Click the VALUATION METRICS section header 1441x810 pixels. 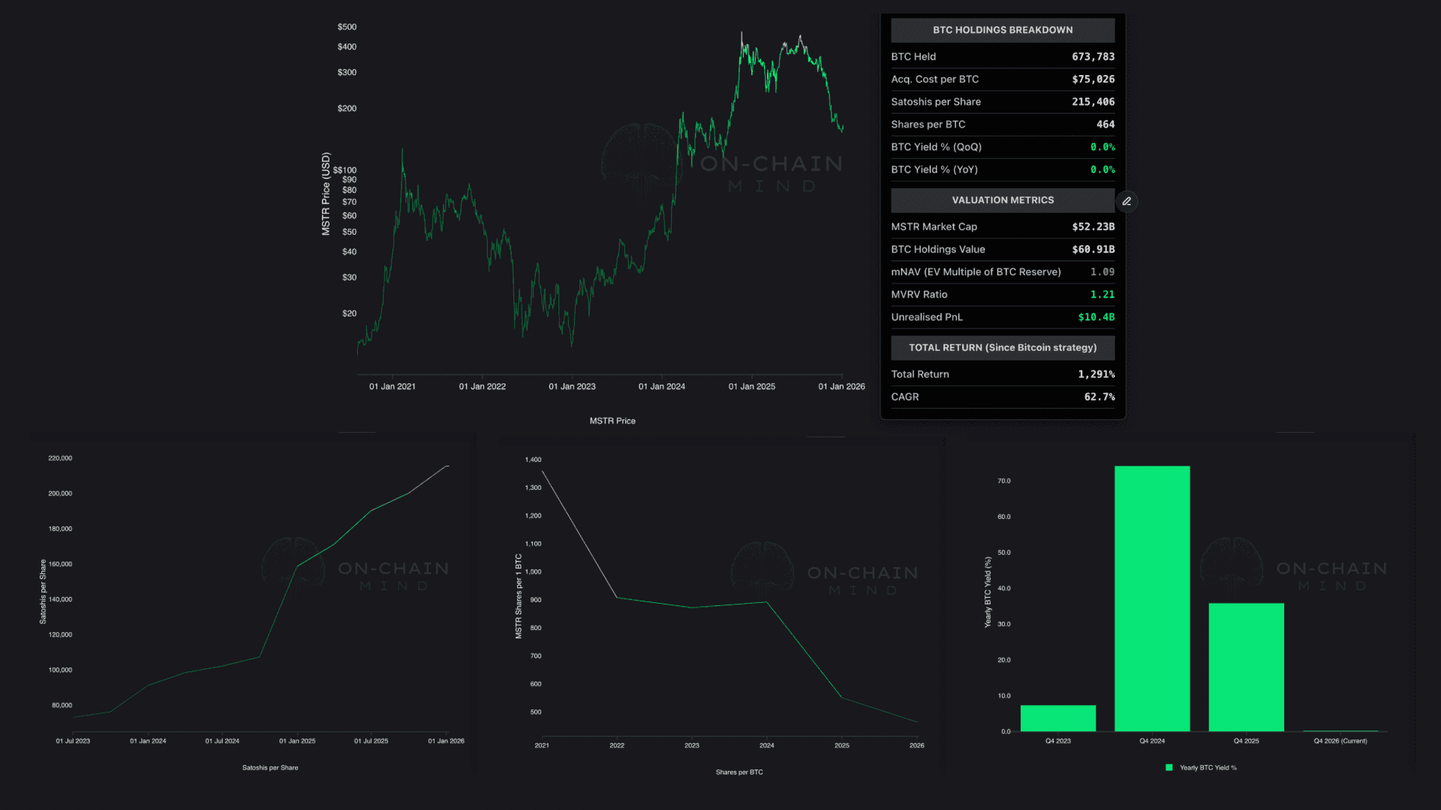1002,200
